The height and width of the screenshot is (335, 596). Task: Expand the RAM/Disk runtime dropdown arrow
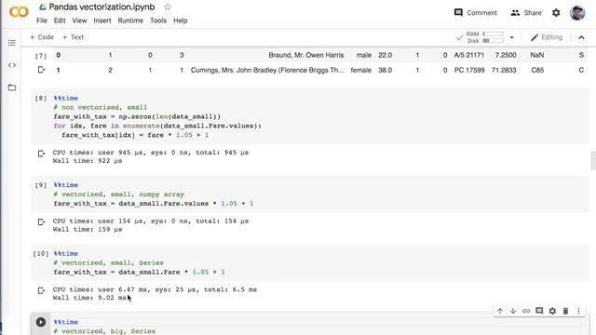[511, 37]
